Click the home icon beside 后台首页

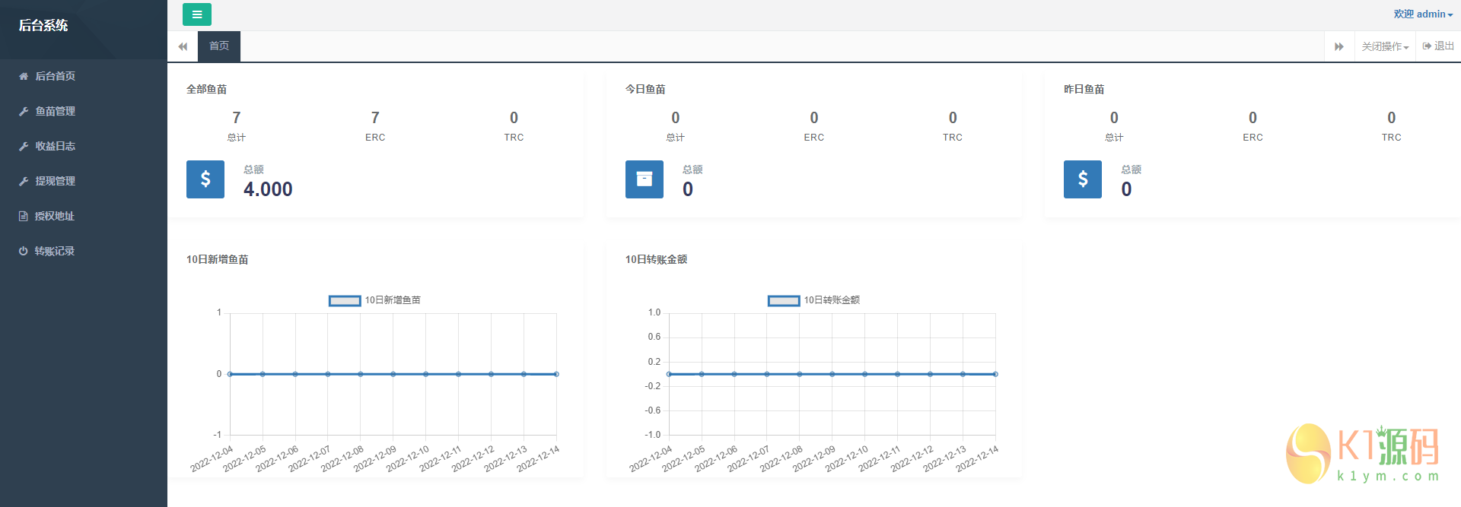click(x=24, y=76)
